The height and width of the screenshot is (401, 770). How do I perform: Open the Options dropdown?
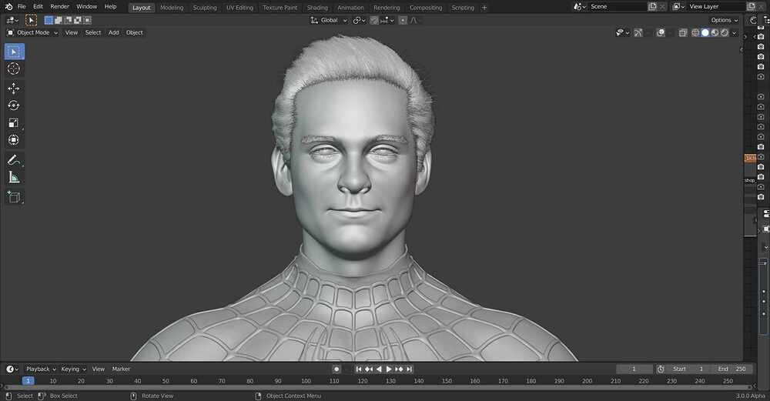coord(725,20)
